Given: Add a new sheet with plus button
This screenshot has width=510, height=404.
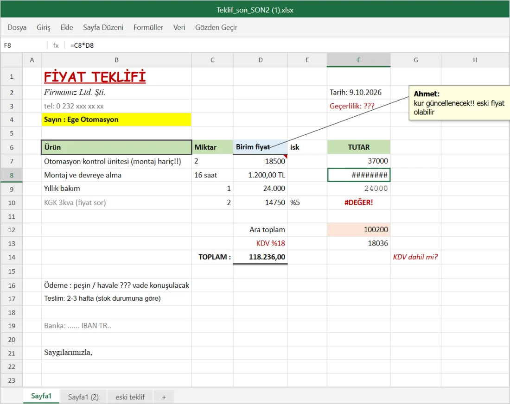Looking at the screenshot, I should point(164,397).
